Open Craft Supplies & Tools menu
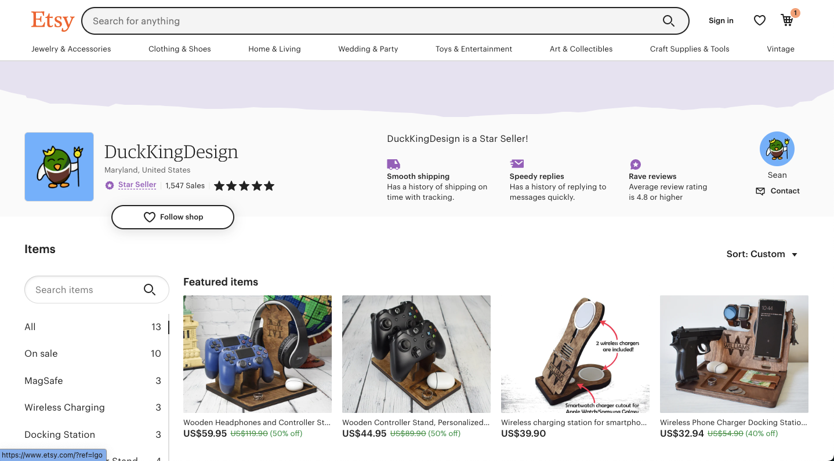 coord(690,49)
